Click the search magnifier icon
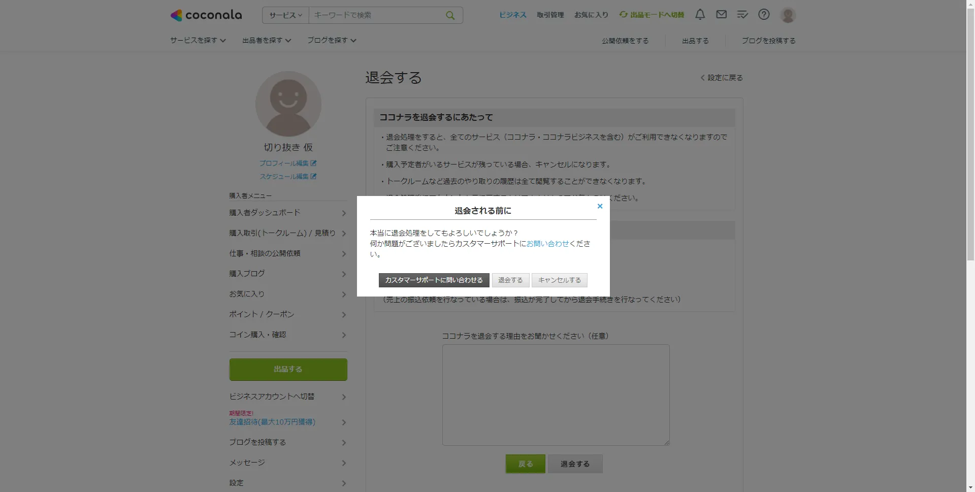This screenshot has width=975, height=492. click(x=450, y=15)
